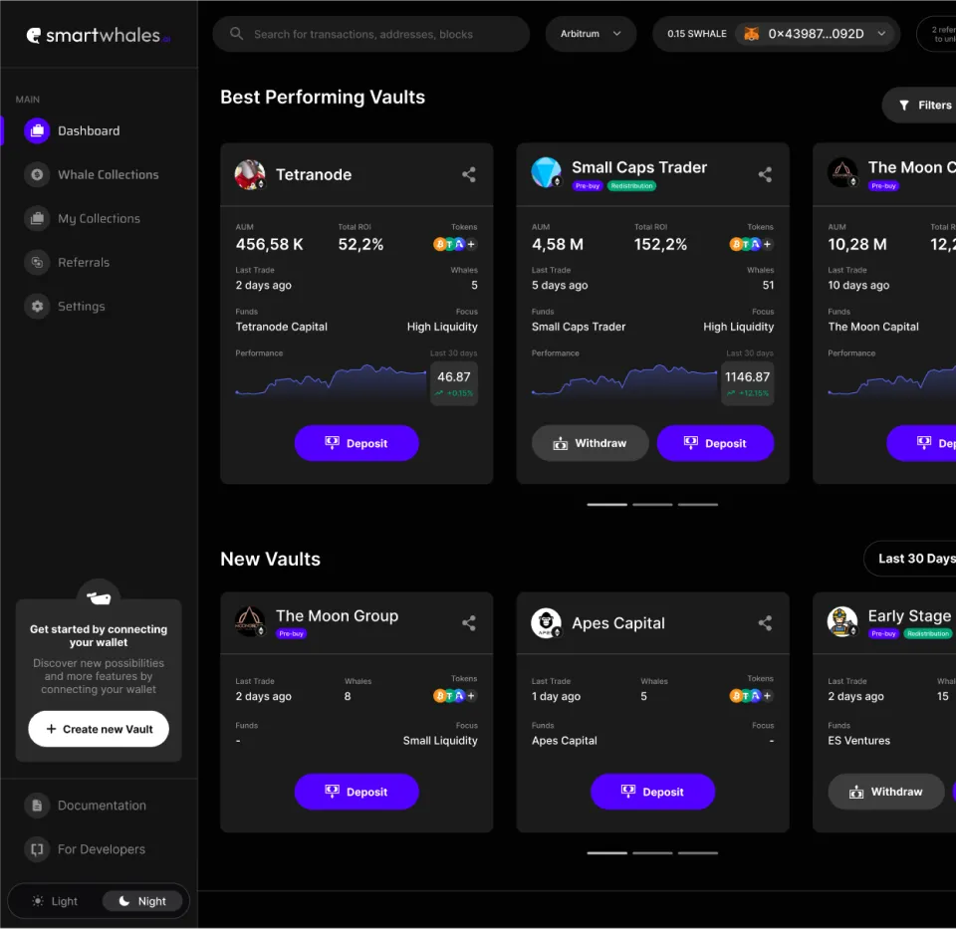Screen dimensions: 956x929
Task: Withdraw from the Early Stage vault
Action: coord(886,792)
